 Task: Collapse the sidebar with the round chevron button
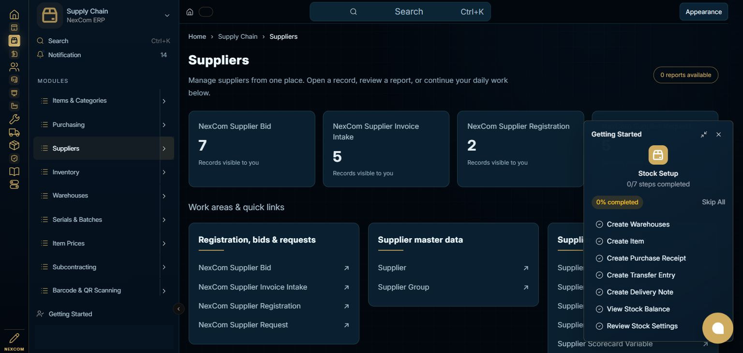[x=178, y=308]
